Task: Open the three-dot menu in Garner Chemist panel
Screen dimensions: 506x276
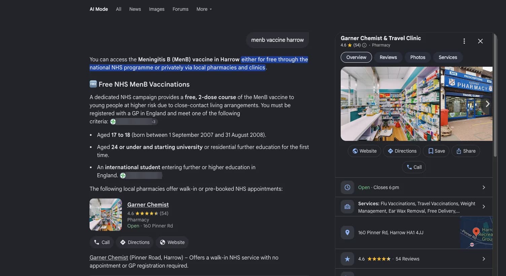Action: (x=464, y=41)
